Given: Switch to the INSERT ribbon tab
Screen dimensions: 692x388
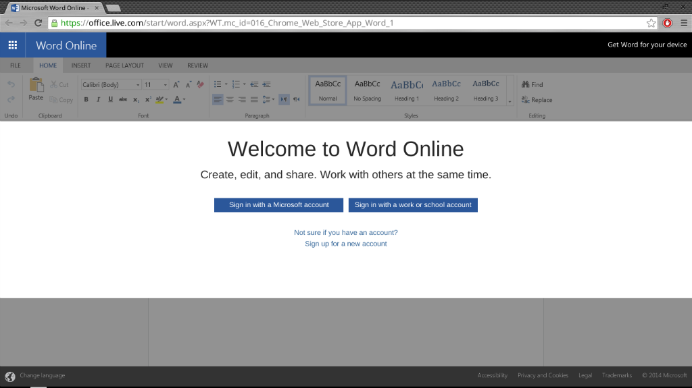Looking at the screenshot, I should click(80, 65).
